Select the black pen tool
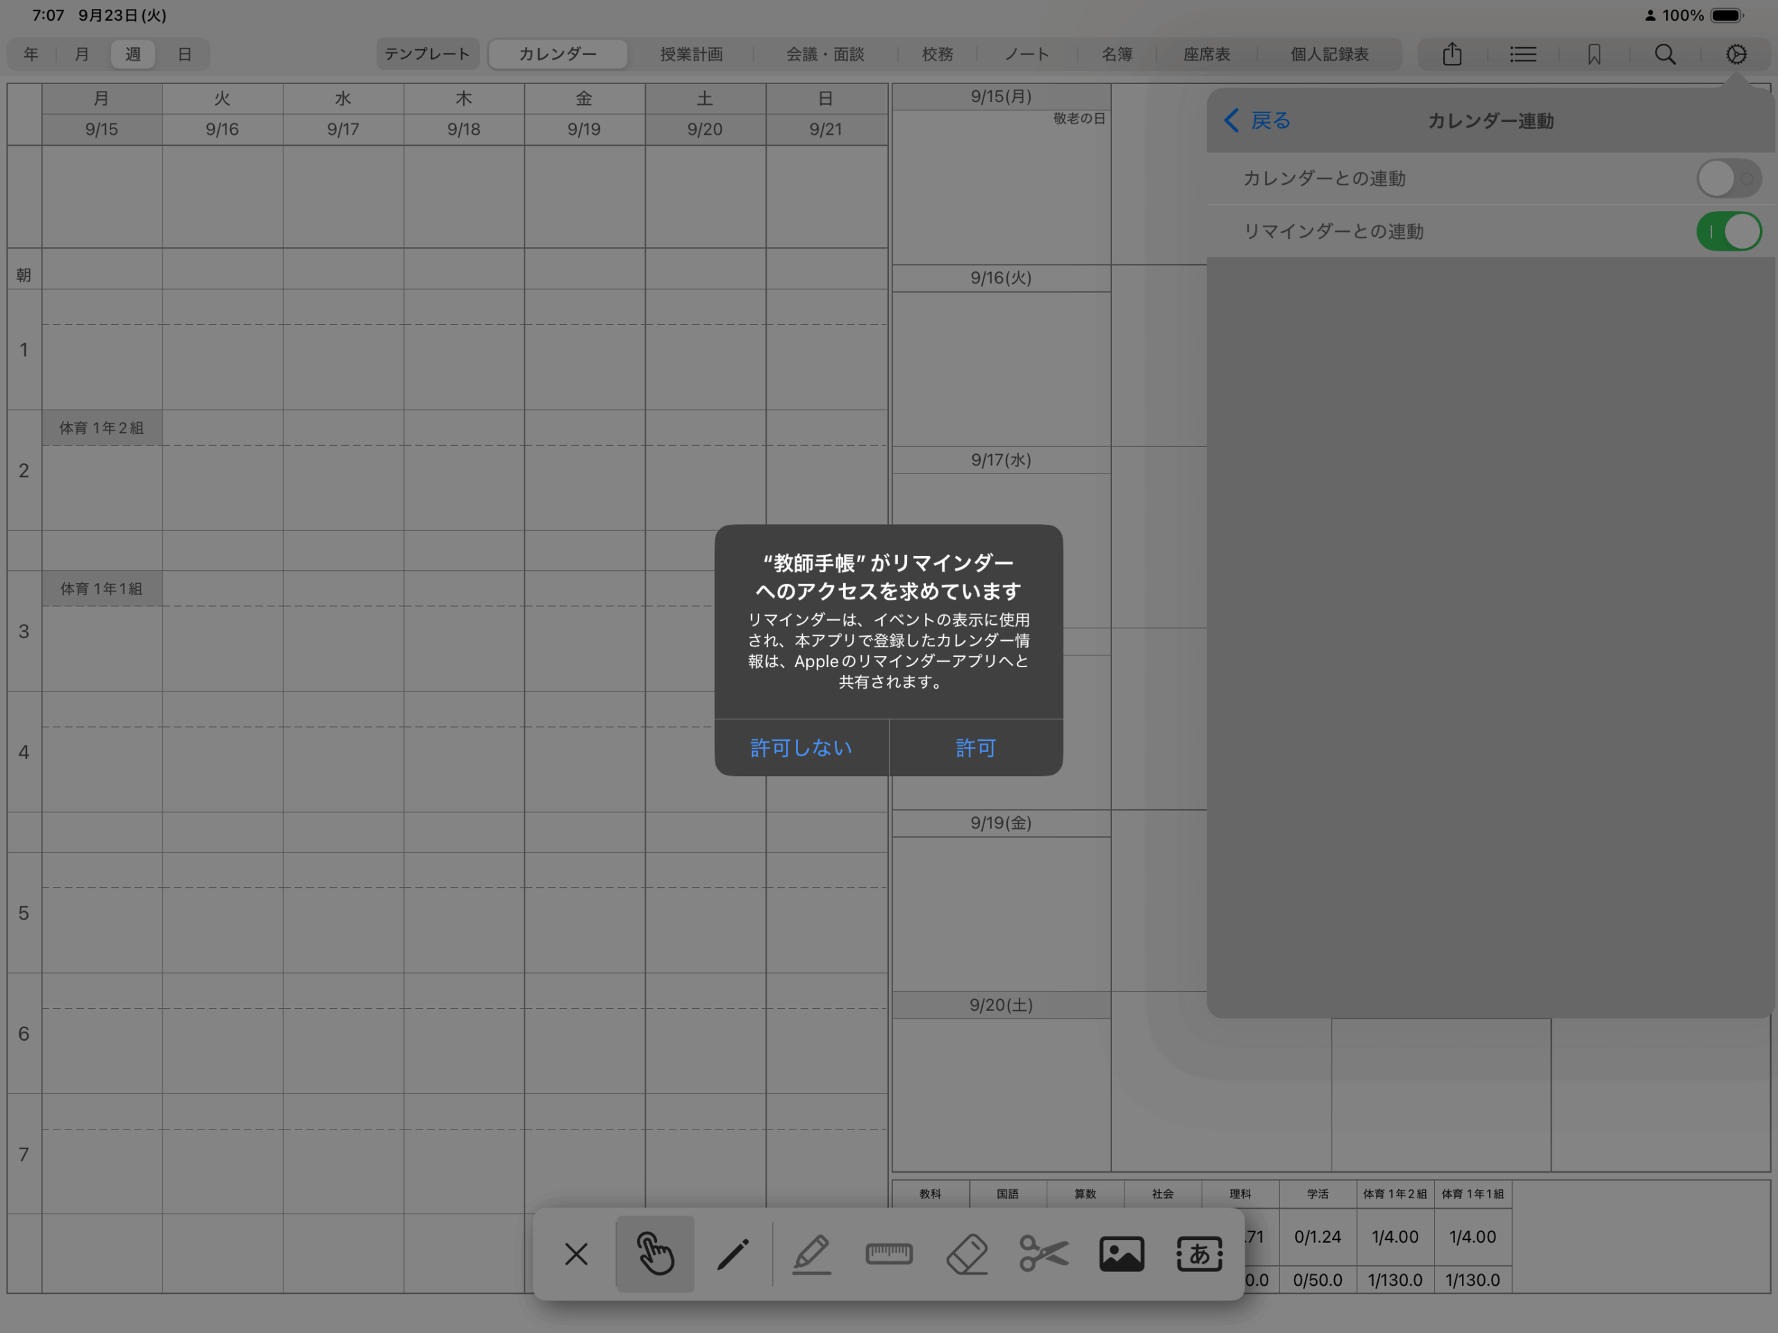 (x=732, y=1253)
